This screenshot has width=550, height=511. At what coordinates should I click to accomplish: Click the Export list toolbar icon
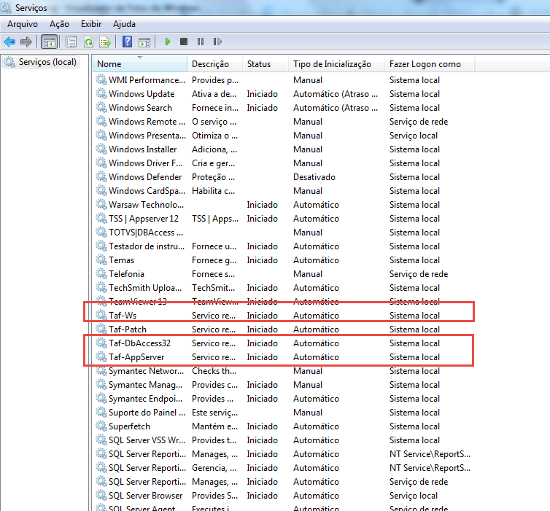point(105,42)
